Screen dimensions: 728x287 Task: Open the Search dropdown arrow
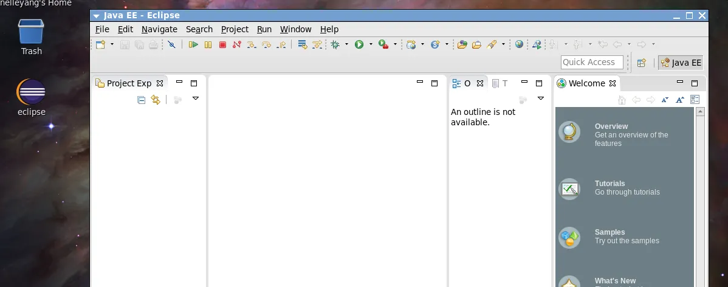tap(503, 44)
